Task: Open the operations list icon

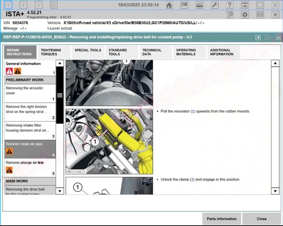Action: [53, 5]
